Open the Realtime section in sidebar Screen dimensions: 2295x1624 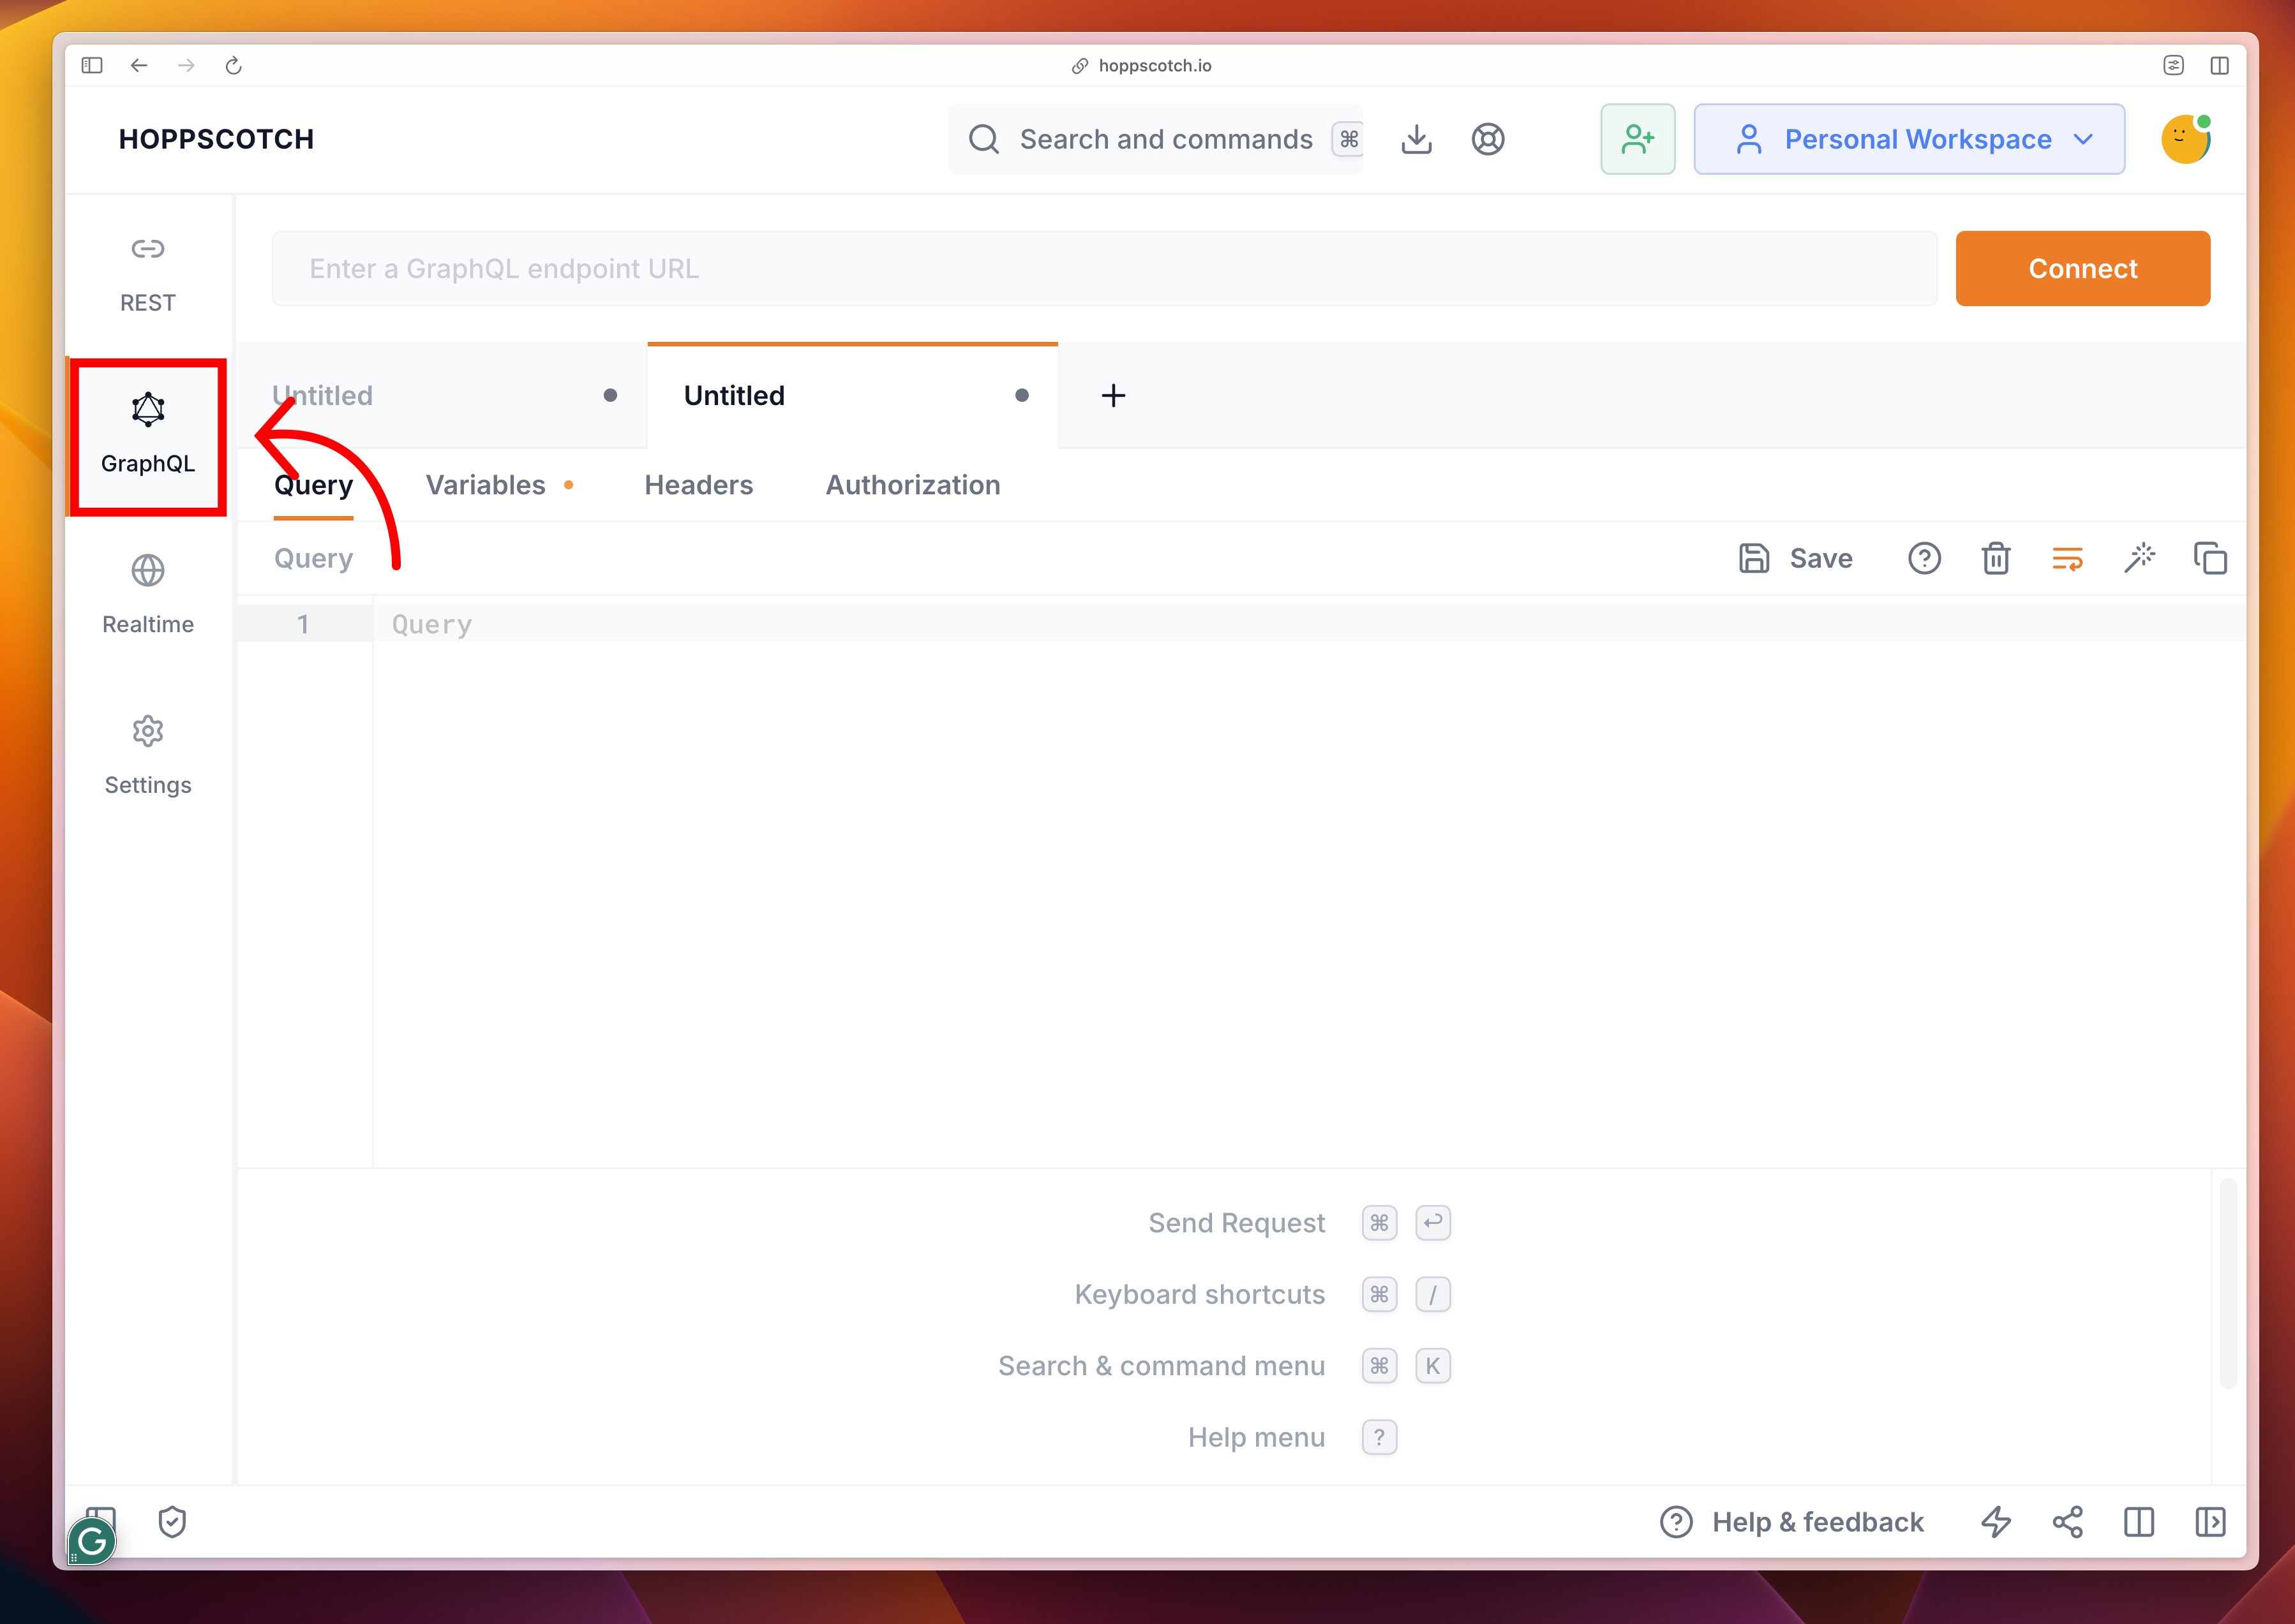(x=148, y=596)
